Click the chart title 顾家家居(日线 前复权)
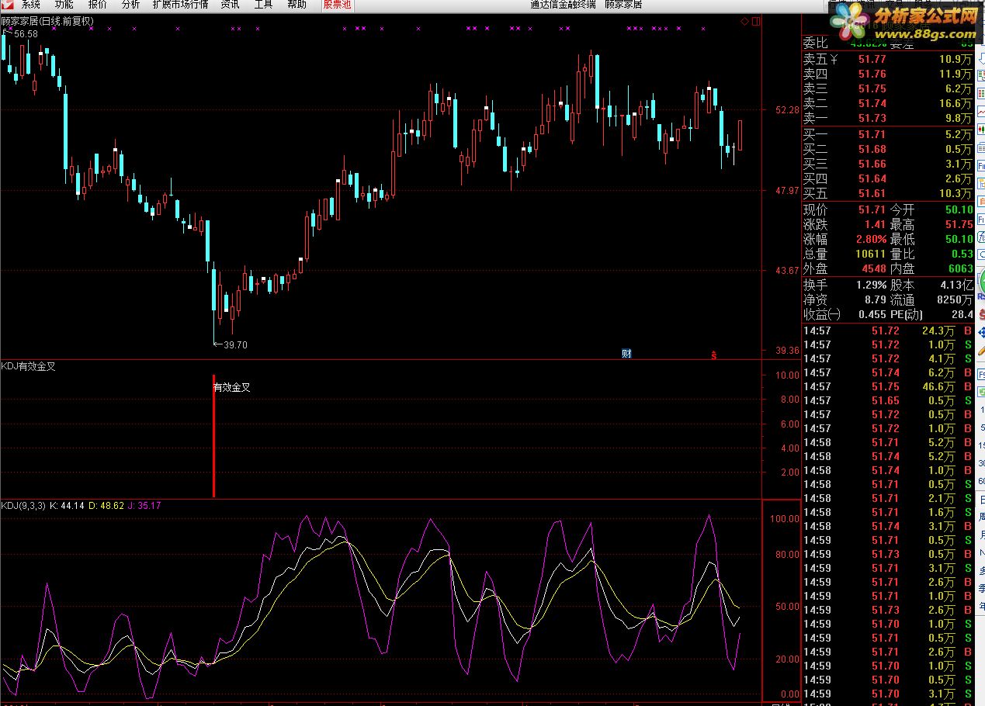Image resolution: width=985 pixels, height=706 pixels. pyautogui.click(x=47, y=22)
